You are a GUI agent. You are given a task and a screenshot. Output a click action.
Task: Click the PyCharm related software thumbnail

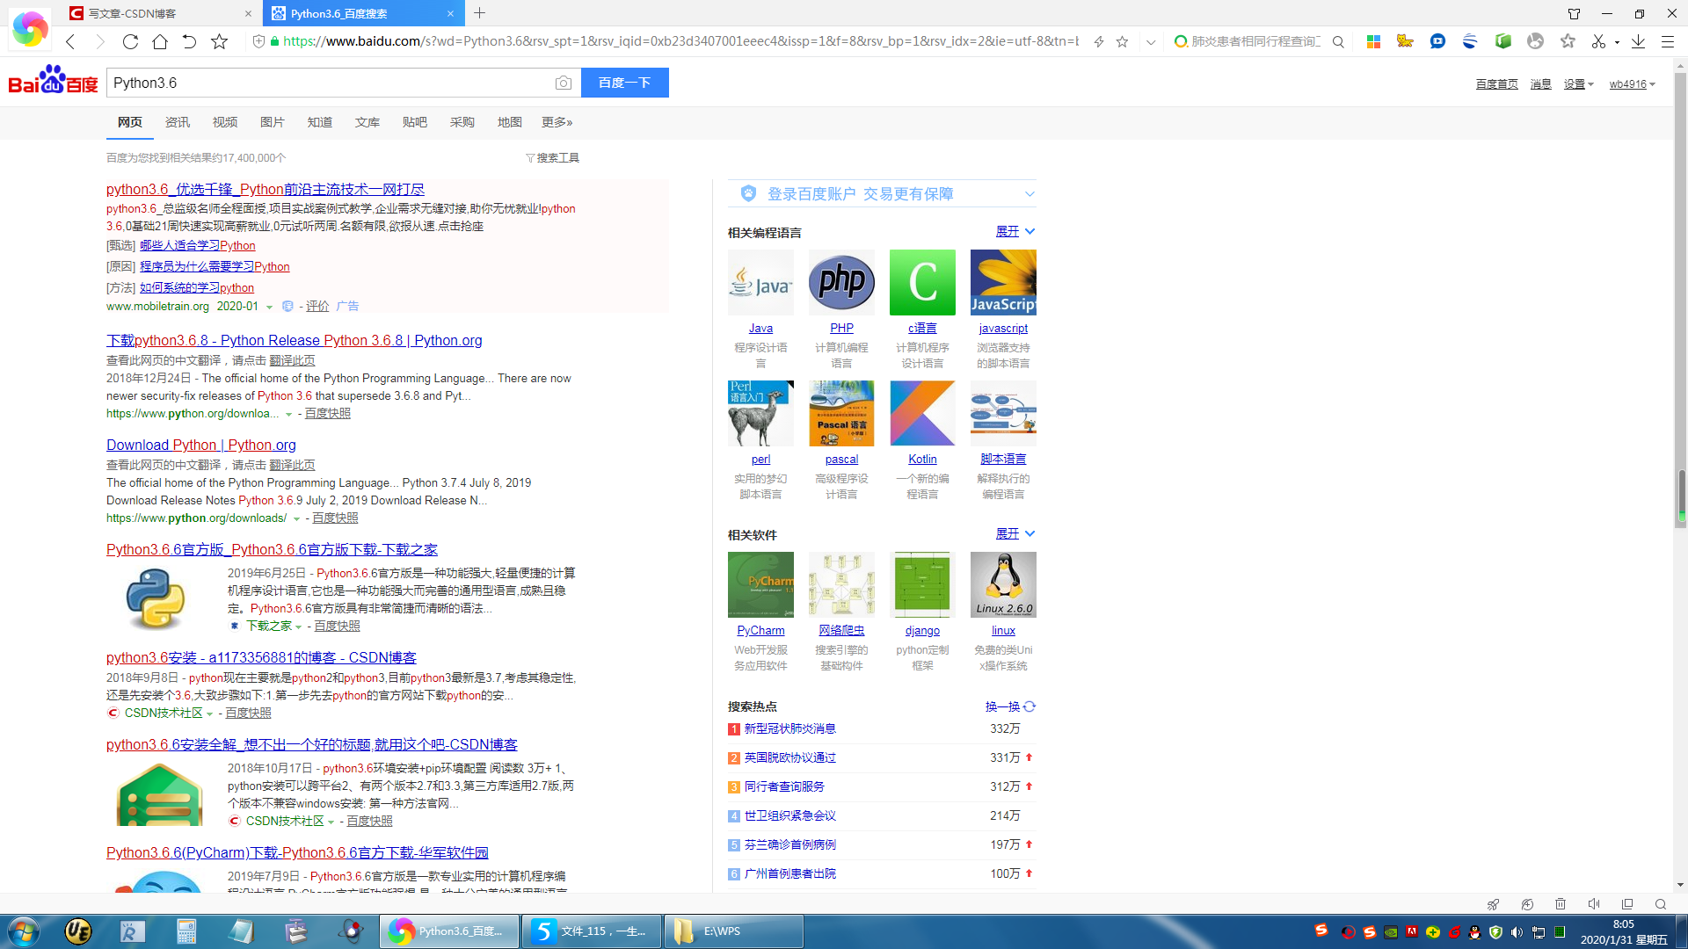(x=760, y=584)
